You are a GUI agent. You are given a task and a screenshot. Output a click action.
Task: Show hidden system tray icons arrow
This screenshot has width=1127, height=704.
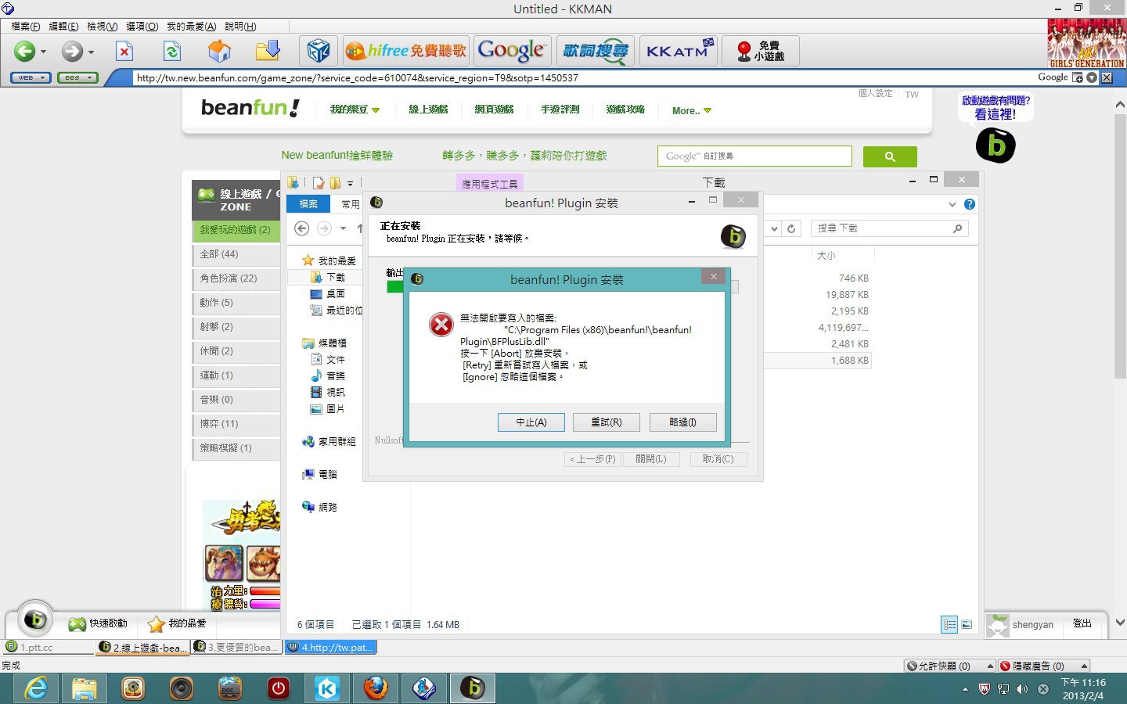965,689
